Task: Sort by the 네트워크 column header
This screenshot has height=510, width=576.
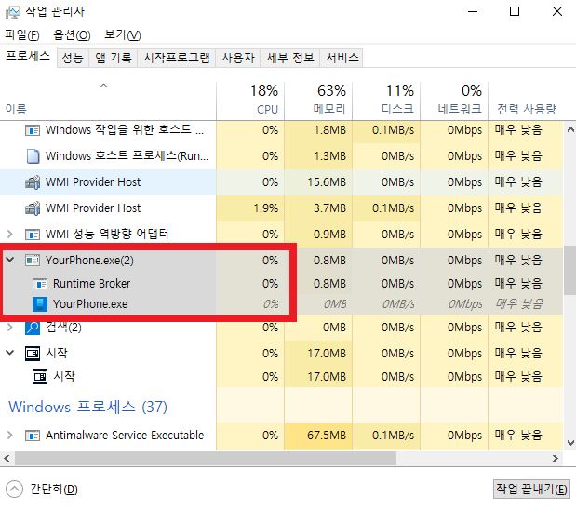Action: (454, 100)
